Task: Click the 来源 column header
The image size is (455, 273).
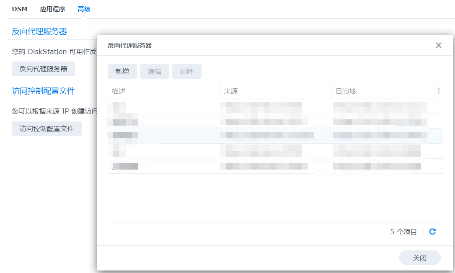Action: point(274,91)
